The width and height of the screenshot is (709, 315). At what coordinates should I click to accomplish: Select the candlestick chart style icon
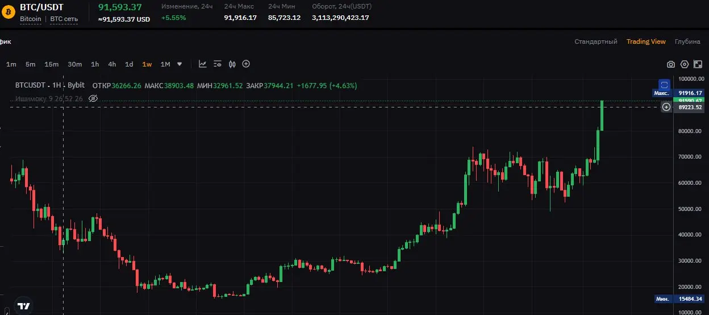point(232,64)
